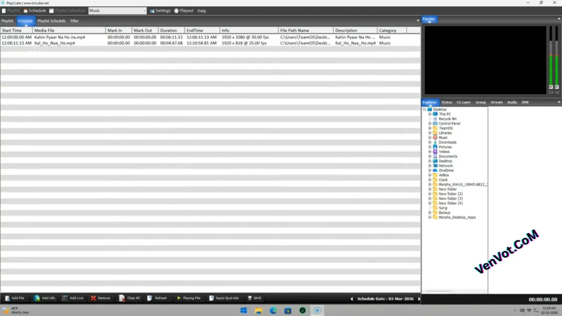Click Clear All to empty the schedule

pos(130,298)
